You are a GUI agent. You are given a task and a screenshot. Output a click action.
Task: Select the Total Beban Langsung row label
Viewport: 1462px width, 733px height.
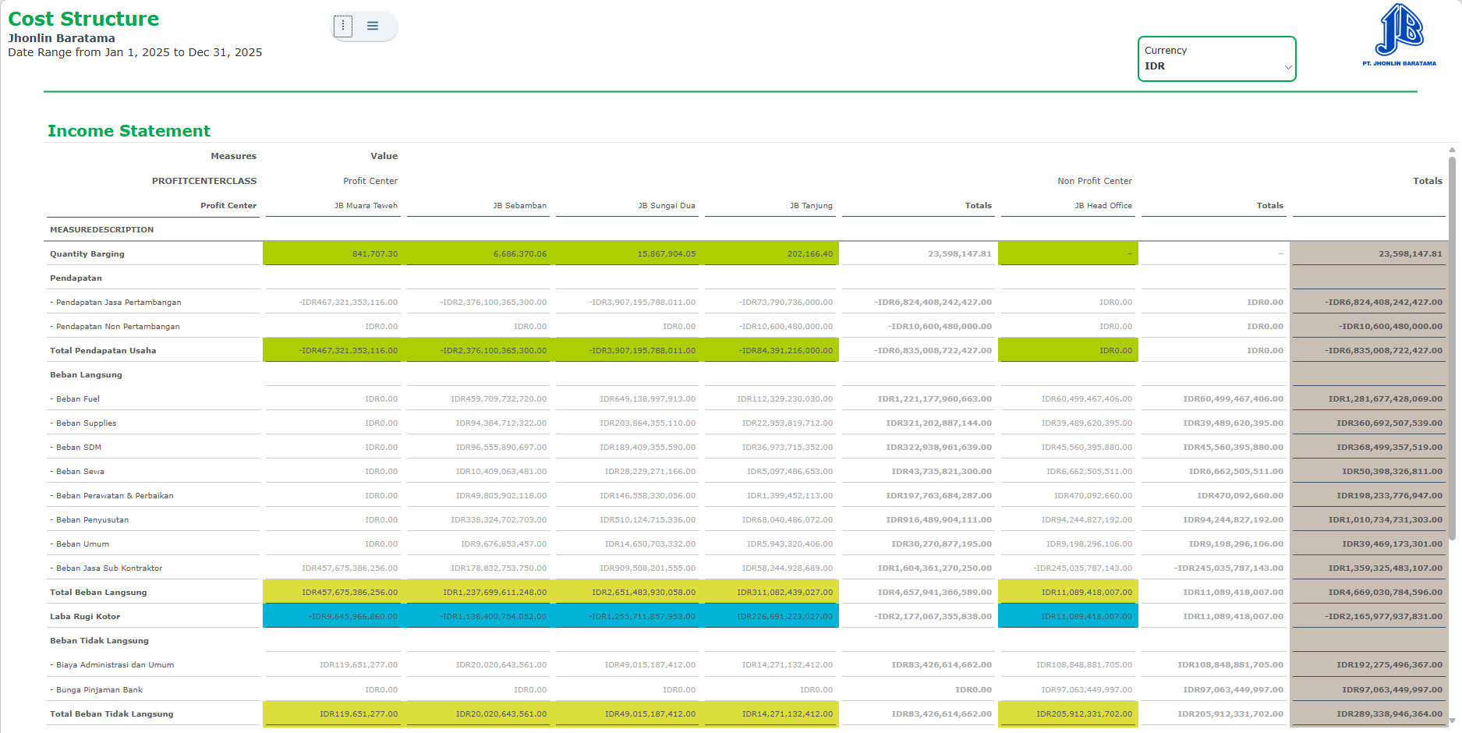click(98, 593)
